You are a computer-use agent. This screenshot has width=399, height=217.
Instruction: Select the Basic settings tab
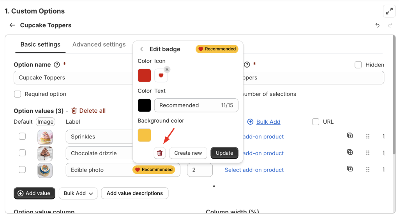click(41, 45)
